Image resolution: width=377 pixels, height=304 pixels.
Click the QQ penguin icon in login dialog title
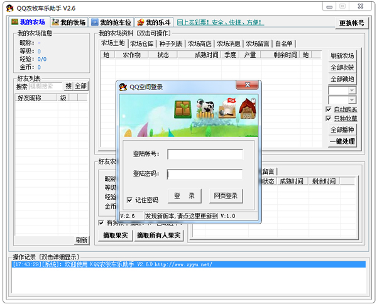pyautogui.click(x=123, y=87)
